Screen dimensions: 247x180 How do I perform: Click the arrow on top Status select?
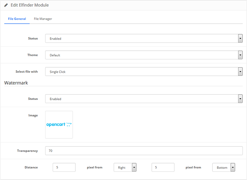[x=240, y=39]
